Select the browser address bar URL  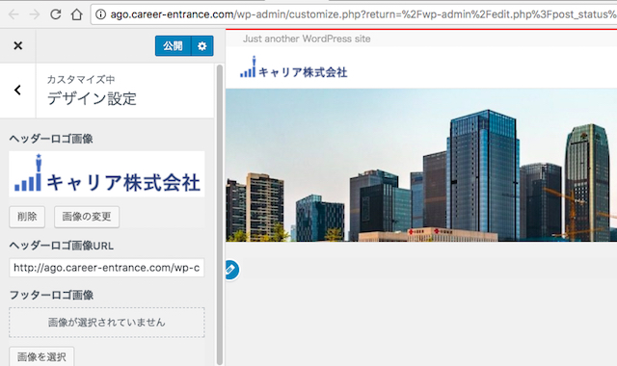(362, 14)
